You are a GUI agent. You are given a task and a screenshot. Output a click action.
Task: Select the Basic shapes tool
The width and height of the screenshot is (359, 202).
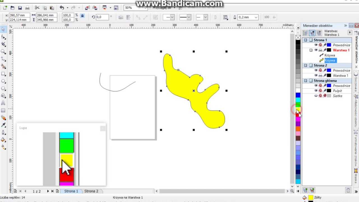point(3,96)
